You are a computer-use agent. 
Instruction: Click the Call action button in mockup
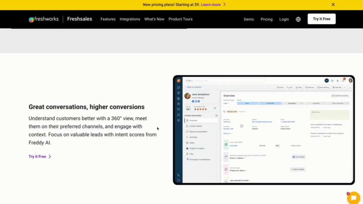[x=290, y=87]
